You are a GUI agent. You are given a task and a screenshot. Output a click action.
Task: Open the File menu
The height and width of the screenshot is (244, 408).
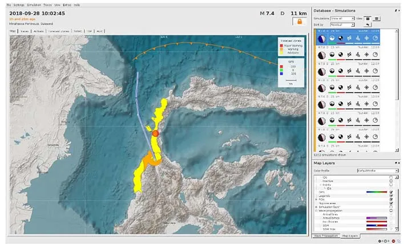click(x=9, y=5)
